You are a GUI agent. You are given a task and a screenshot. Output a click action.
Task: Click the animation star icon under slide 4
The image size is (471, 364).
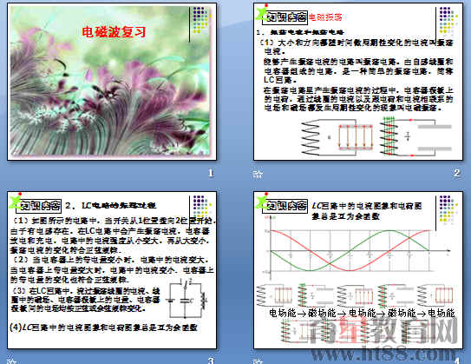tap(258, 361)
